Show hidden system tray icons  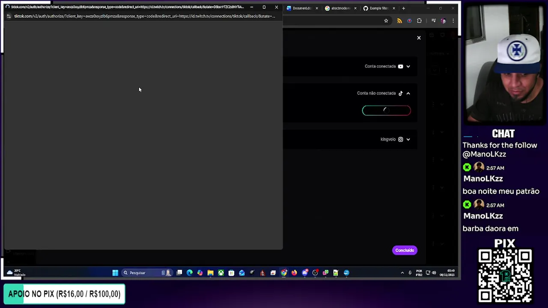(x=402, y=272)
